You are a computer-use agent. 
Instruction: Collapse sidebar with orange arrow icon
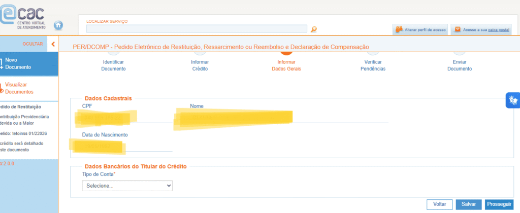click(53, 44)
